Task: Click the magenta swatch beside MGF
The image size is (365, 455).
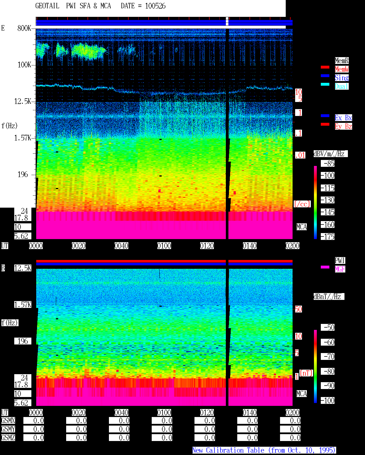Action: click(325, 267)
